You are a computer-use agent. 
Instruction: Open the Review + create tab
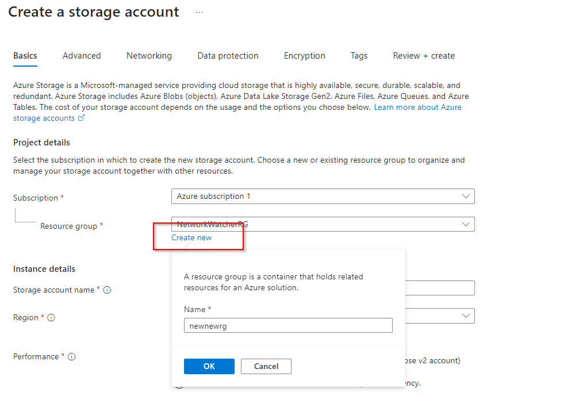click(x=424, y=56)
